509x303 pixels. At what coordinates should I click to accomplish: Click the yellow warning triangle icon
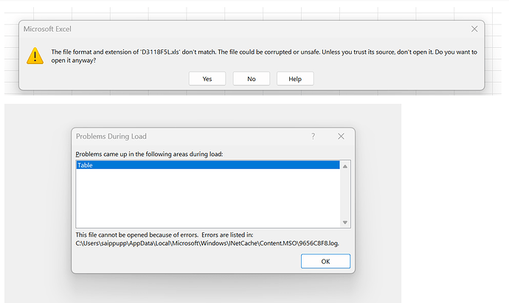click(35, 56)
